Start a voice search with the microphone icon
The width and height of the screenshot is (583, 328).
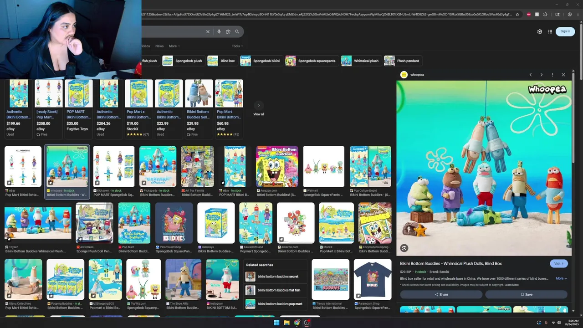tap(219, 31)
